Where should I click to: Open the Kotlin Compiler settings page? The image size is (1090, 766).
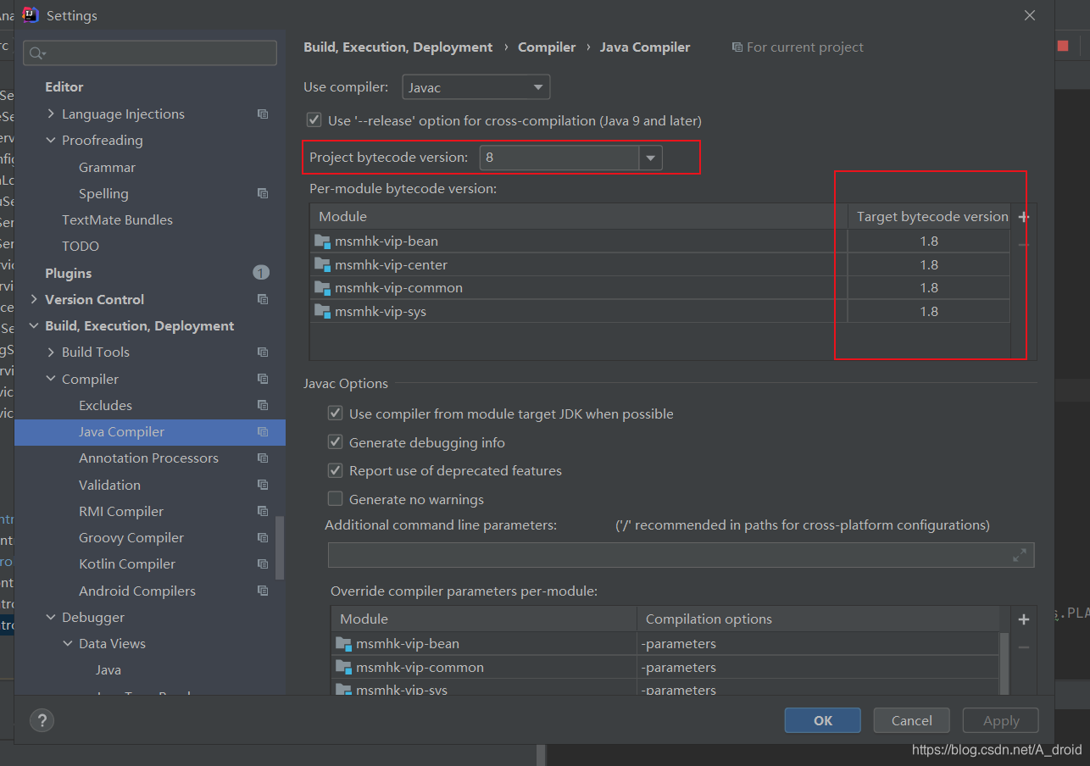pos(127,564)
